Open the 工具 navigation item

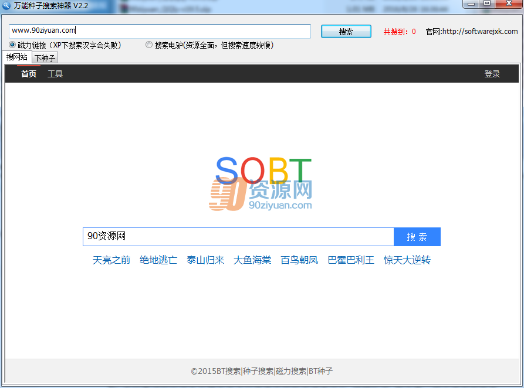click(55, 74)
